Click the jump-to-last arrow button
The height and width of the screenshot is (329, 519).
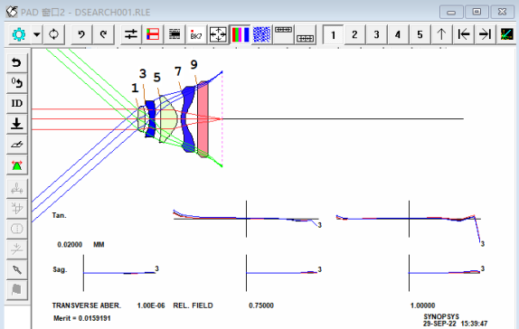[x=485, y=34]
